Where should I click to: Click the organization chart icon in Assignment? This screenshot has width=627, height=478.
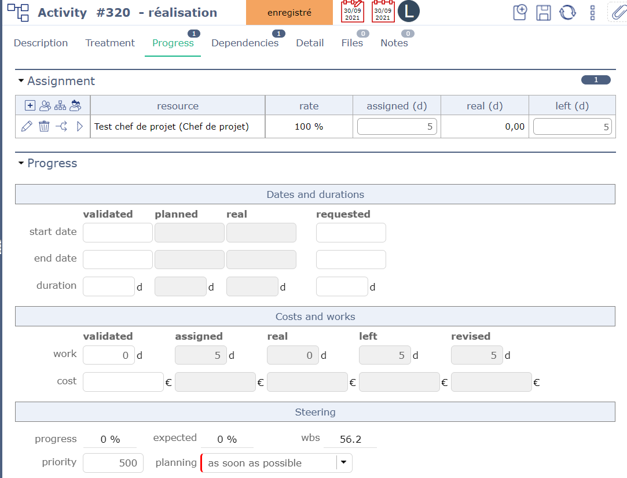pos(60,105)
